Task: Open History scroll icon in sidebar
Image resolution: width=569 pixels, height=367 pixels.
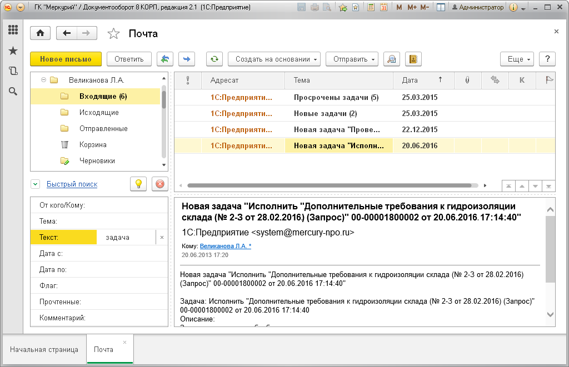Action: pos(13,71)
